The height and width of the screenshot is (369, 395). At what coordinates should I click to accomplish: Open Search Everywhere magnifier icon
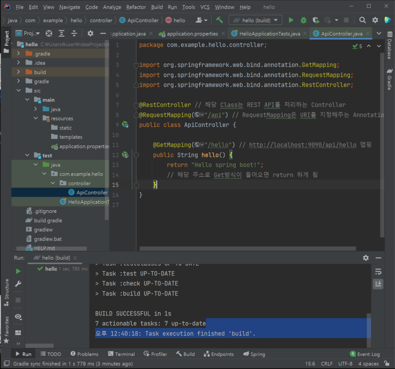pyautogui.click(x=362, y=20)
